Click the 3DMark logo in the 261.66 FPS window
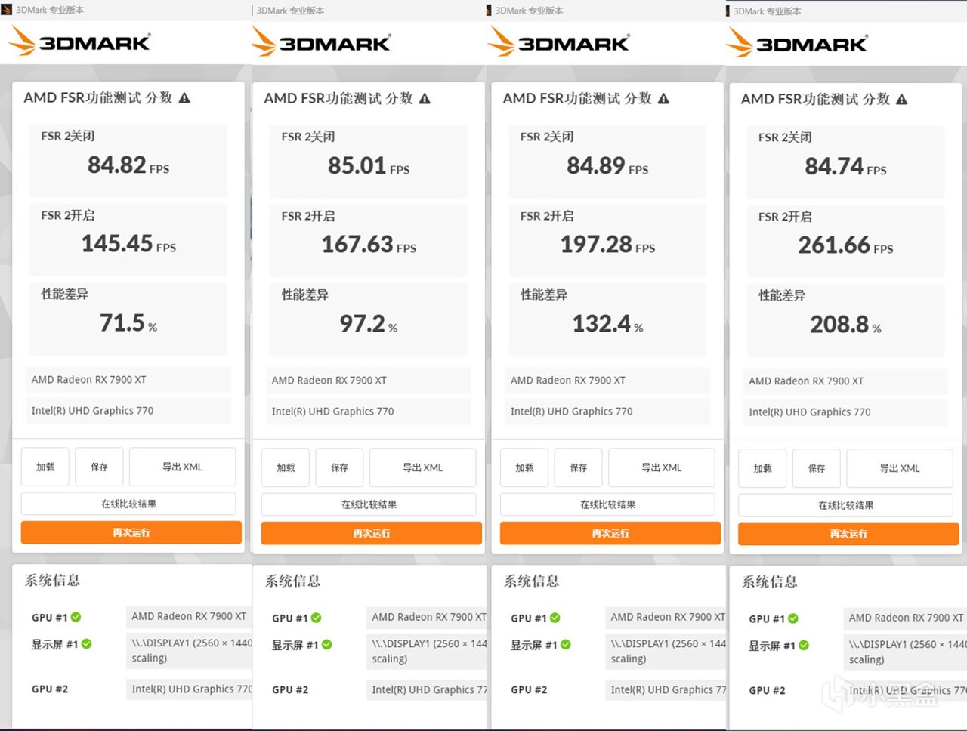 coord(797,43)
